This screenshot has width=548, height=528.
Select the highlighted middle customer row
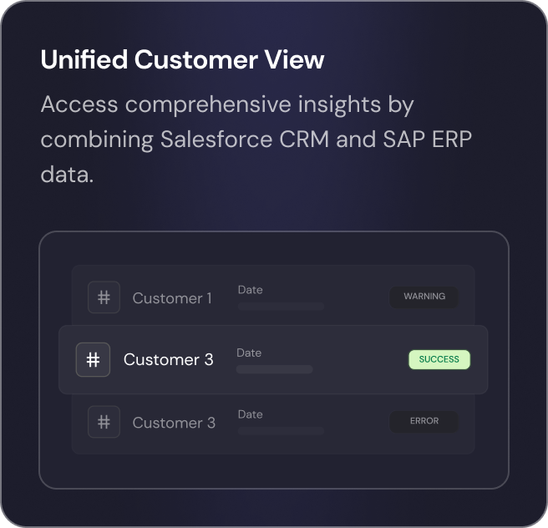[x=273, y=359]
